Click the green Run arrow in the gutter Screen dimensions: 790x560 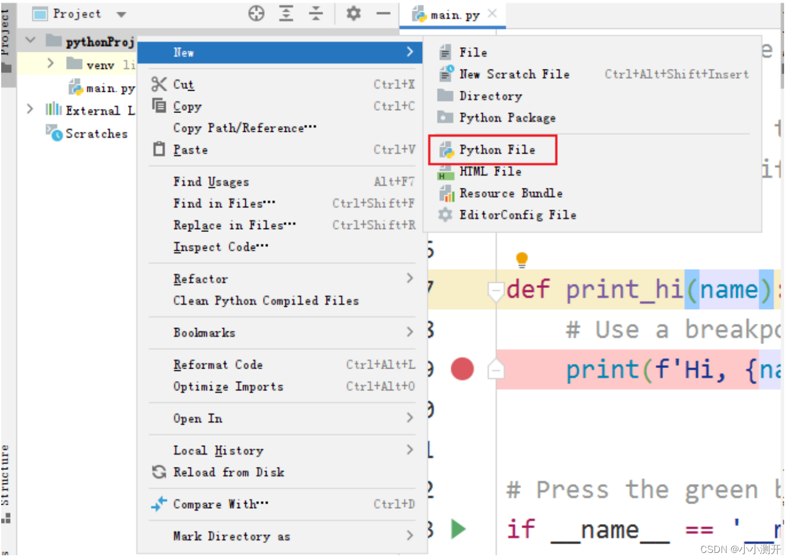point(459,528)
